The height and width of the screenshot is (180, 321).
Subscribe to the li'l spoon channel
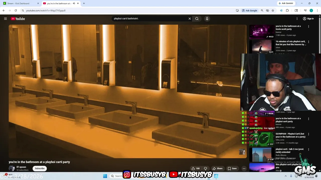pos(40,168)
